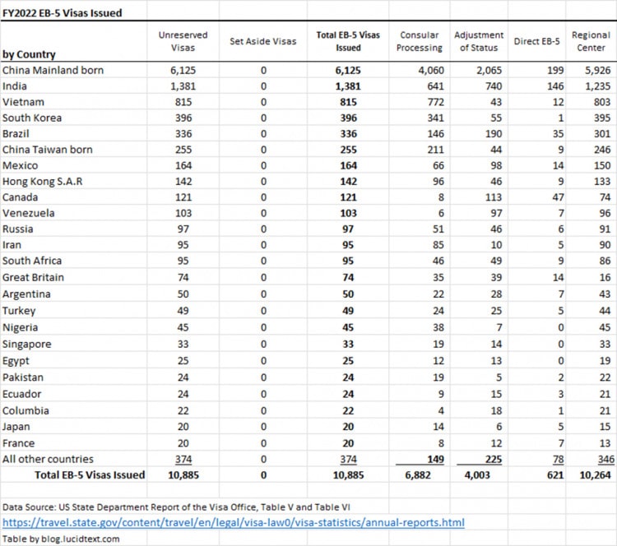Click the Set Aside Visas column header
Screen dimensions: 617x546
[x=263, y=41]
